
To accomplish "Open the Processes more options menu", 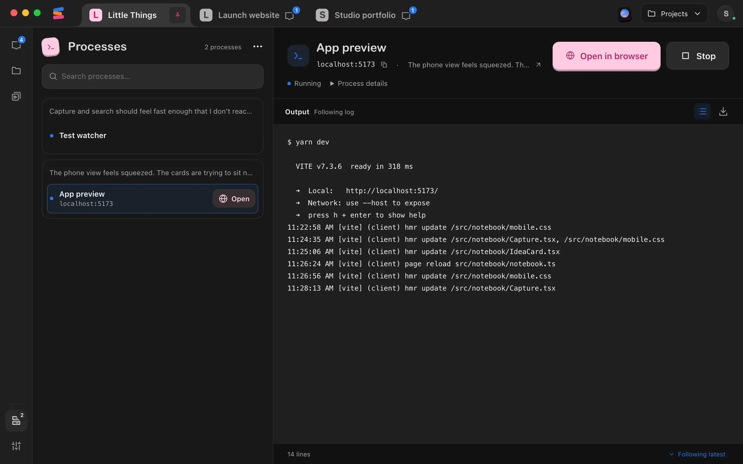I will coord(258,47).
